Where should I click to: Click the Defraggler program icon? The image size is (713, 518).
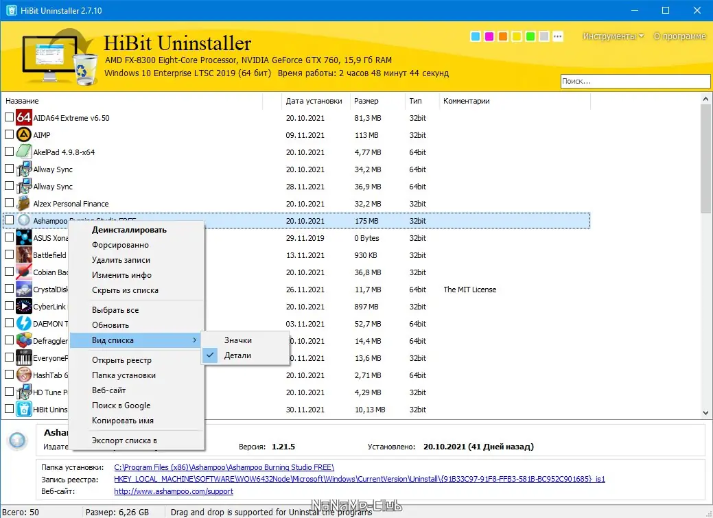pyautogui.click(x=23, y=340)
